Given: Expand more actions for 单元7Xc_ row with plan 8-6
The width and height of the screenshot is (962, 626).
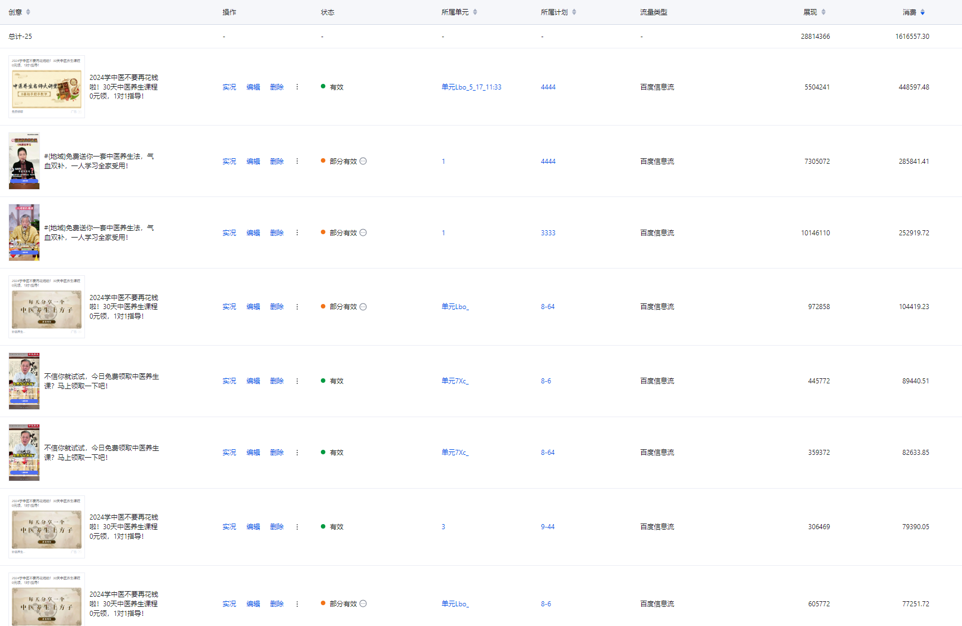Looking at the screenshot, I should pyautogui.click(x=297, y=381).
